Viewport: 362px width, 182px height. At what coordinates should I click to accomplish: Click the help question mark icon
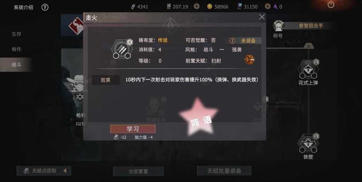tap(45, 7)
